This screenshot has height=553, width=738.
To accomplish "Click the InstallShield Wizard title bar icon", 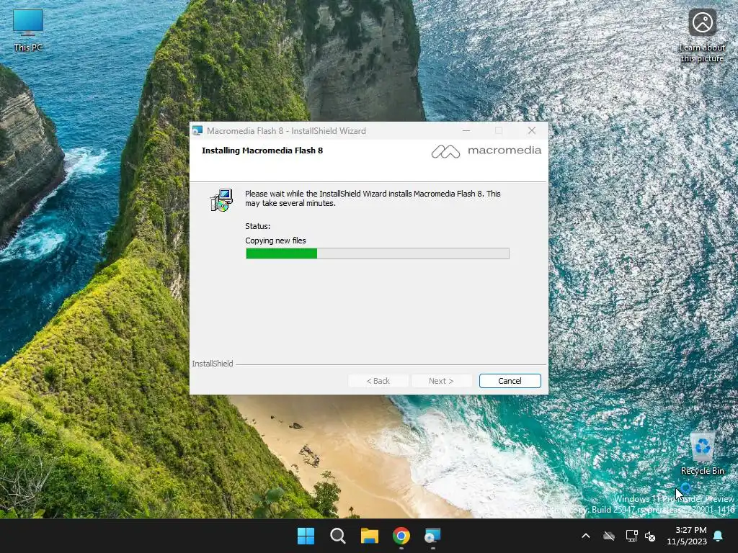I will click(x=197, y=131).
